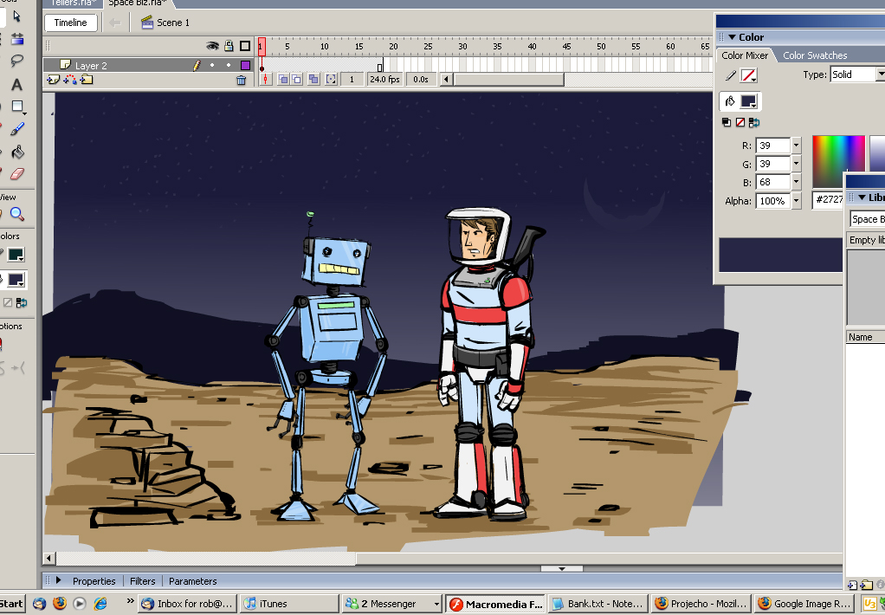Image resolution: width=885 pixels, height=615 pixels.
Task: Toggle outline view for Layer 2
Action: pos(245,65)
